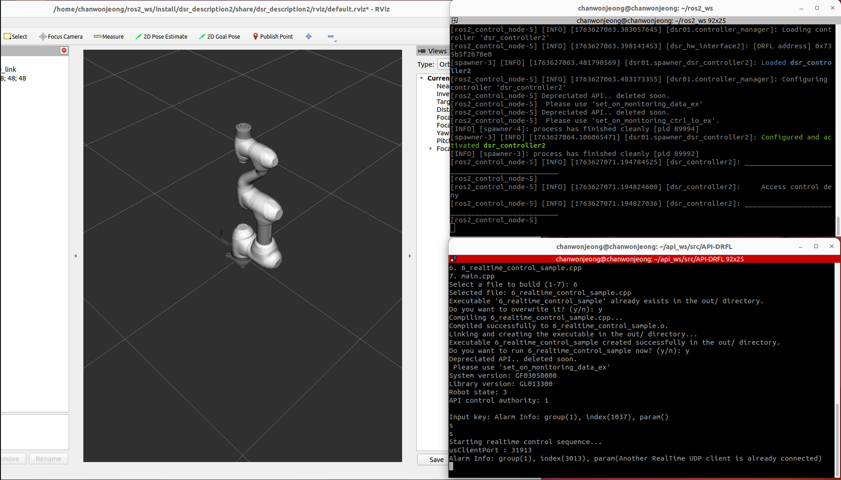Add a new tool with plus icon
841x480 pixels.
point(309,36)
